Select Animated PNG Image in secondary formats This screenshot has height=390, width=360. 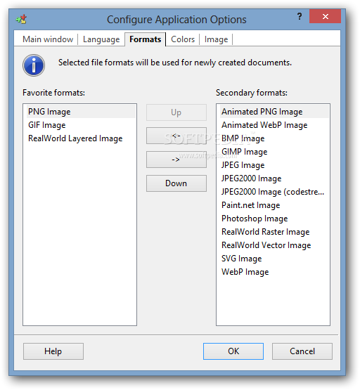click(274, 112)
